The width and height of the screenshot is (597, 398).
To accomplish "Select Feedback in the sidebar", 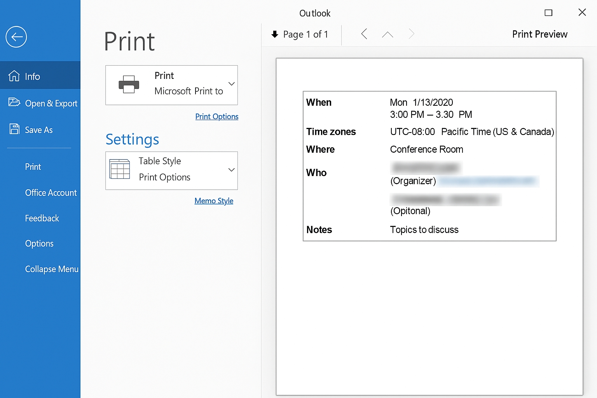I will [x=42, y=218].
